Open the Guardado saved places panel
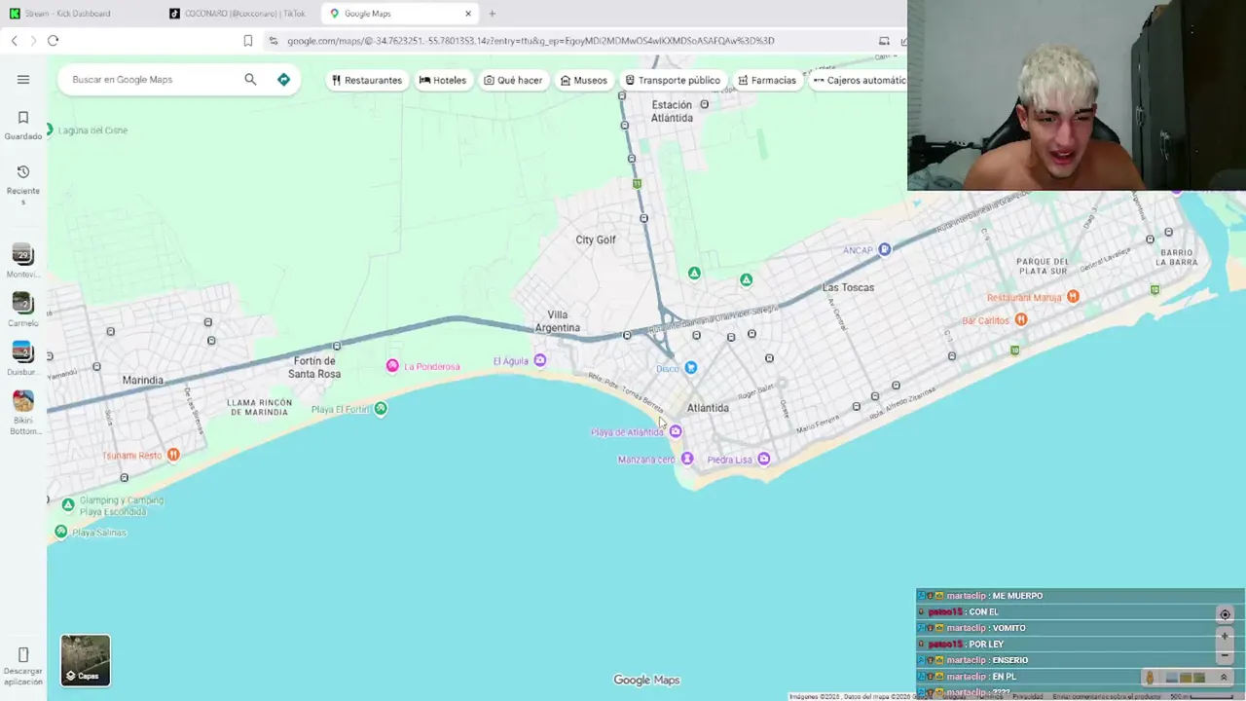The height and width of the screenshot is (701, 1246). pyautogui.click(x=23, y=126)
